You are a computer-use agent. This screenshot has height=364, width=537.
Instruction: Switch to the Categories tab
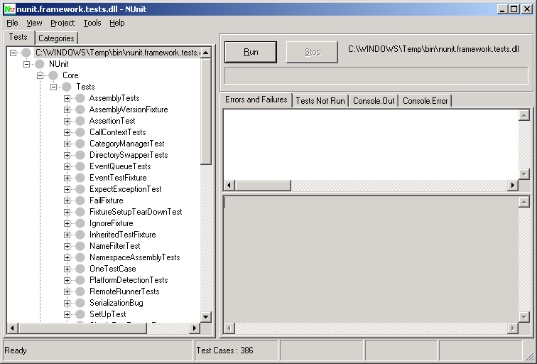(56, 38)
